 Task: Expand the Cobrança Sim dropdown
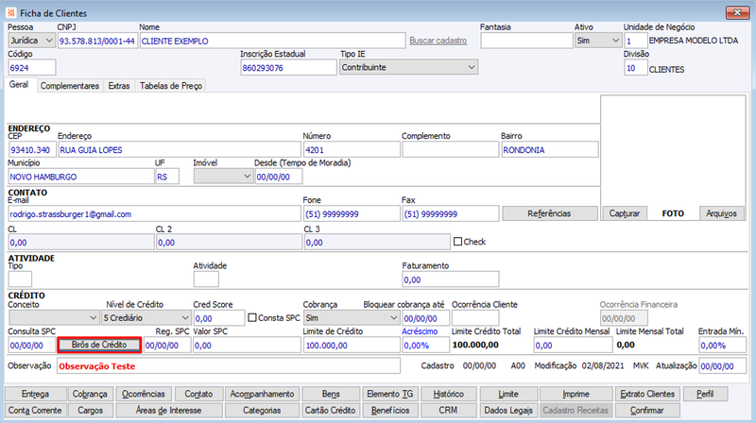pos(352,318)
